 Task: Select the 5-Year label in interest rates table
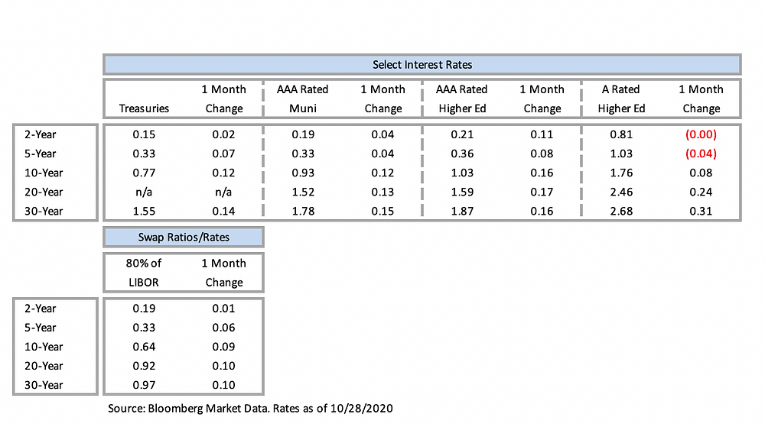[40, 154]
